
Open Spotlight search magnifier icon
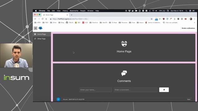click(186, 11)
